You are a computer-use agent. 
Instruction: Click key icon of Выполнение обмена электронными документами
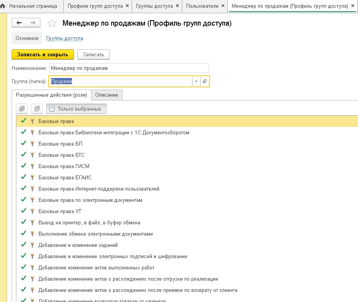coord(32,234)
